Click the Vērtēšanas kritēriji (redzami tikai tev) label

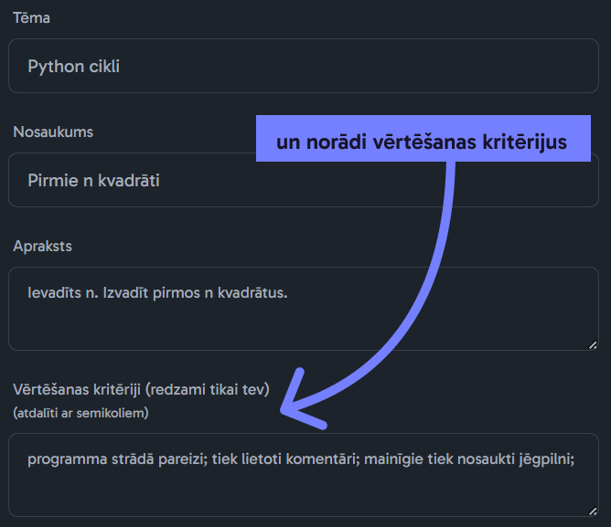coord(141,389)
